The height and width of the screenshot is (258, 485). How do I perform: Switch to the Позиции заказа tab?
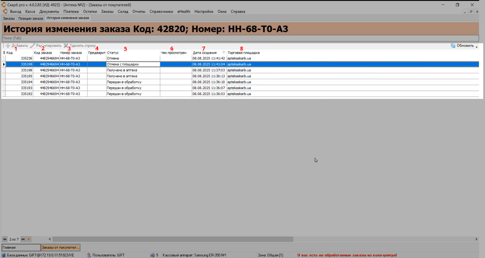(31, 18)
